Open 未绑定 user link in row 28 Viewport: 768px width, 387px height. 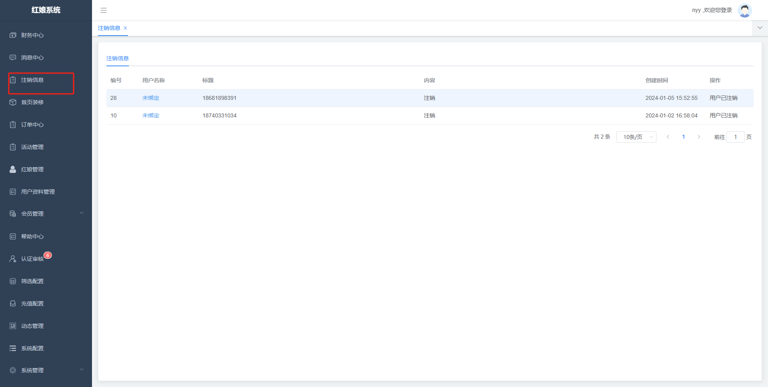pos(151,98)
